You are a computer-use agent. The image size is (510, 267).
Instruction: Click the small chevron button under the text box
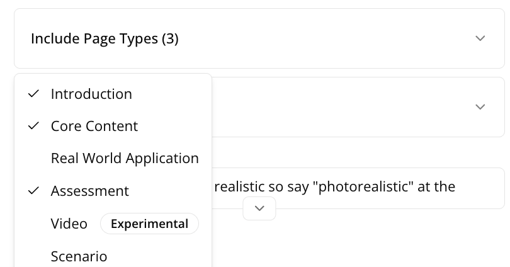(259, 208)
